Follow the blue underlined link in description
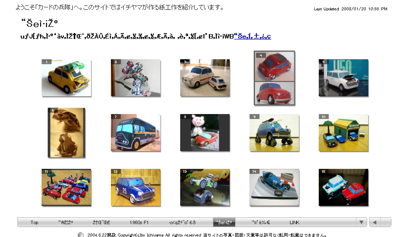 coord(252,37)
